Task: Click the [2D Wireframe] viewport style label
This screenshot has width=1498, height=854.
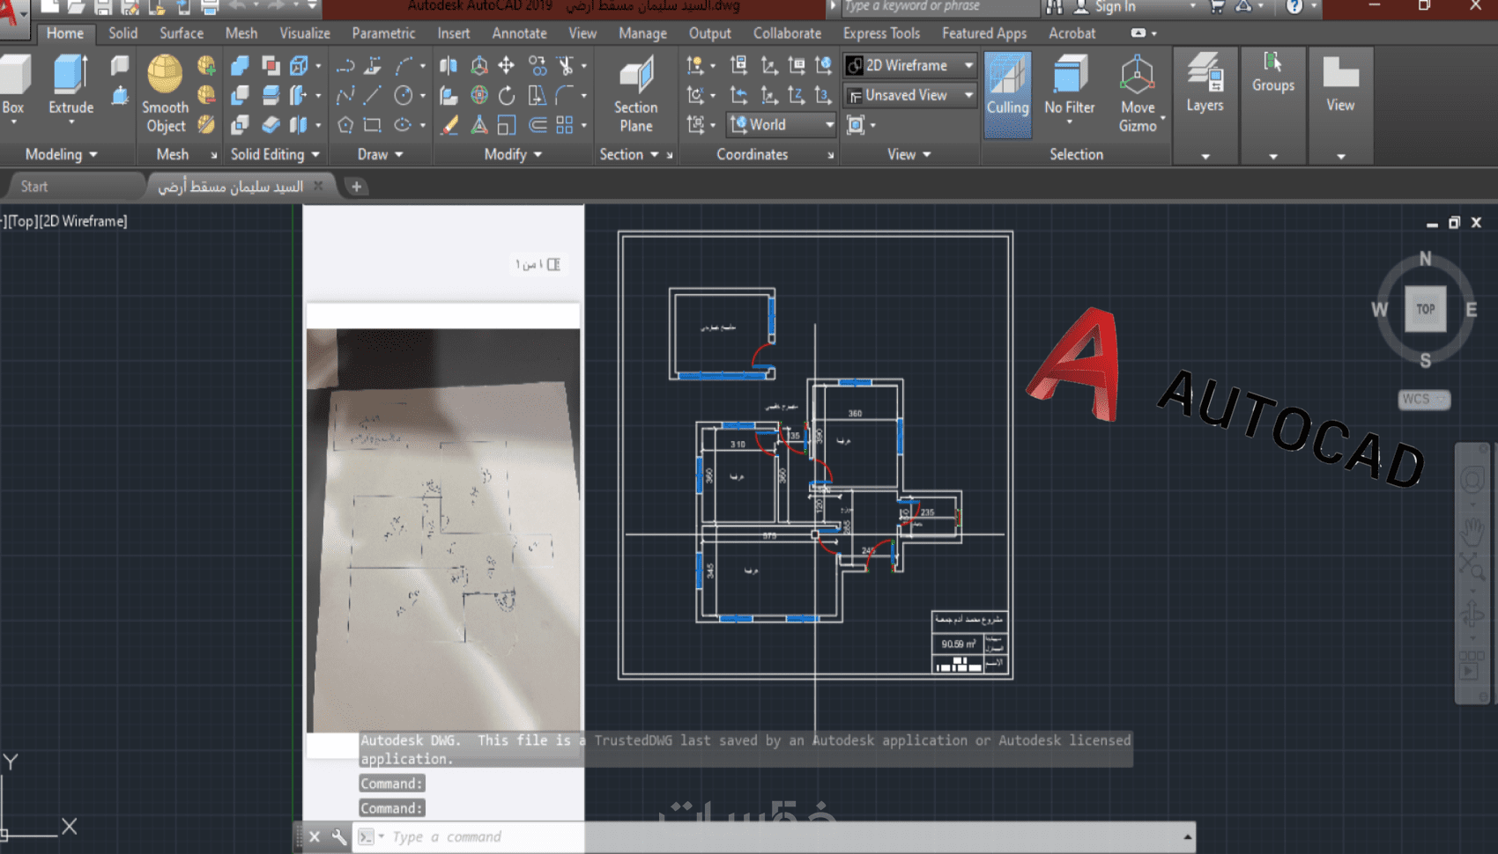Action: pos(84,221)
